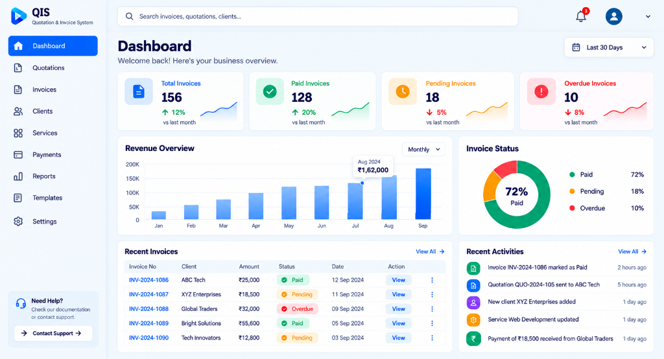Click the Reports bar chart icon
Viewport: 664px width, 359px height.
tap(18, 176)
